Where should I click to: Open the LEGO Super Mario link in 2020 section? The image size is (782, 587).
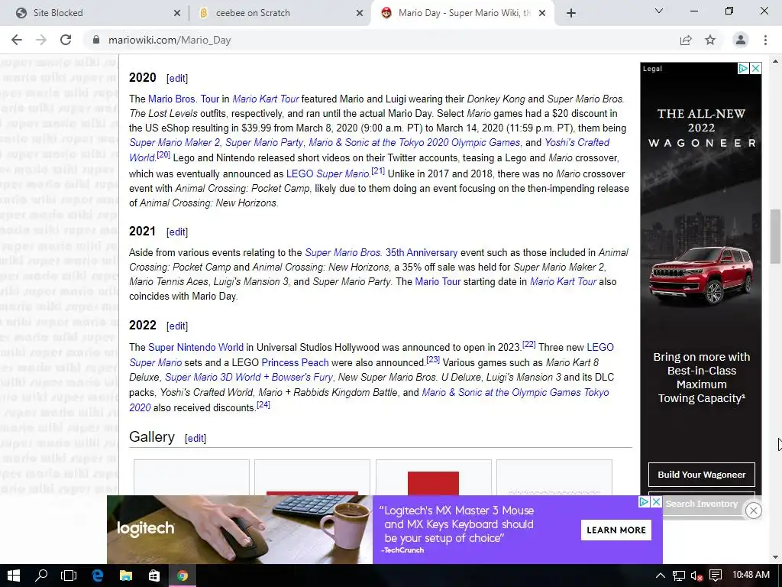(x=328, y=174)
